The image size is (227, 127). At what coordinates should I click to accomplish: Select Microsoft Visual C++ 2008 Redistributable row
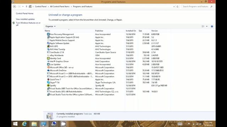(x=107, y=73)
